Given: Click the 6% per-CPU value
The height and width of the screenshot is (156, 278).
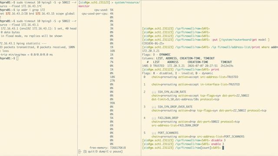Looking at the screenshot, I should [x=112, y=125].
